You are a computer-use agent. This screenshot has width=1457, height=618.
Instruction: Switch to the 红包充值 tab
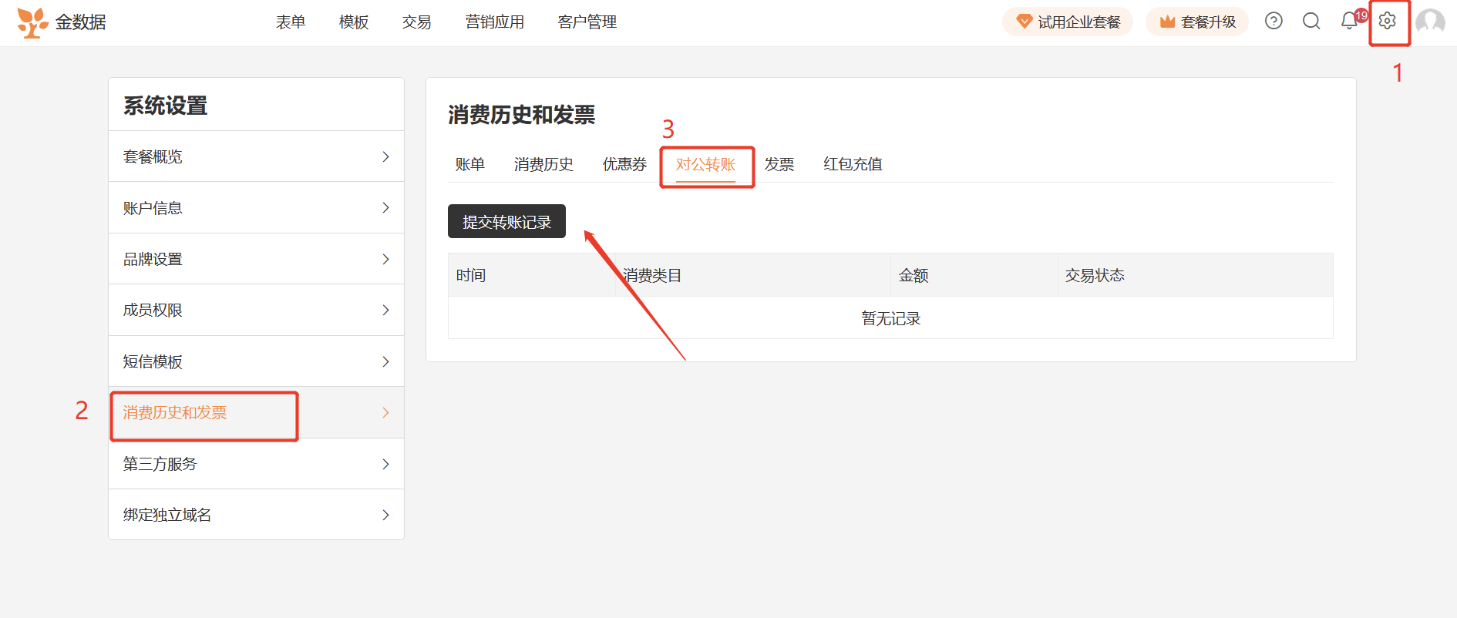tap(853, 164)
